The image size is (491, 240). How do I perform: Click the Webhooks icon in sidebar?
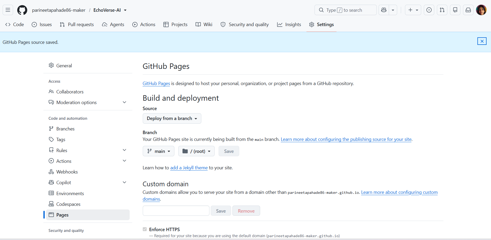[x=51, y=172]
